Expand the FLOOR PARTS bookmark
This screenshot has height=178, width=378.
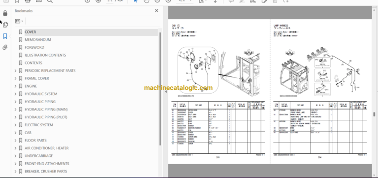point(15,141)
